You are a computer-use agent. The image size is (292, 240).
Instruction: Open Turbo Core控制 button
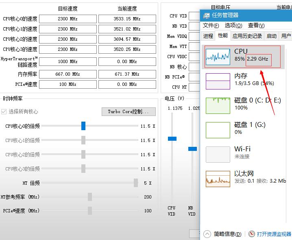click(x=129, y=111)
